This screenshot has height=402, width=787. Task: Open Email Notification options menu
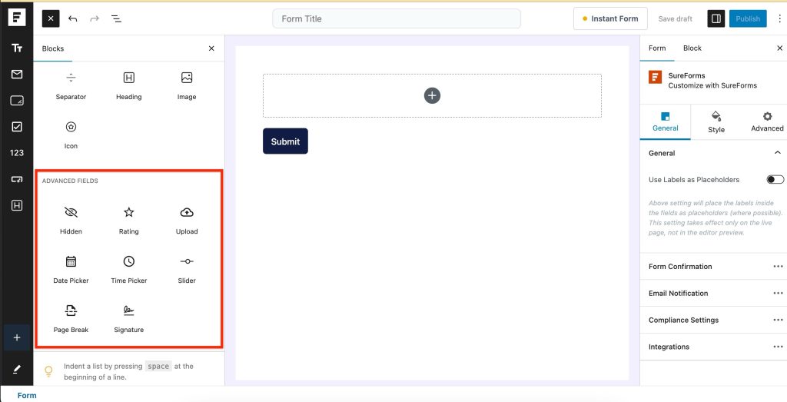(778, 294)
